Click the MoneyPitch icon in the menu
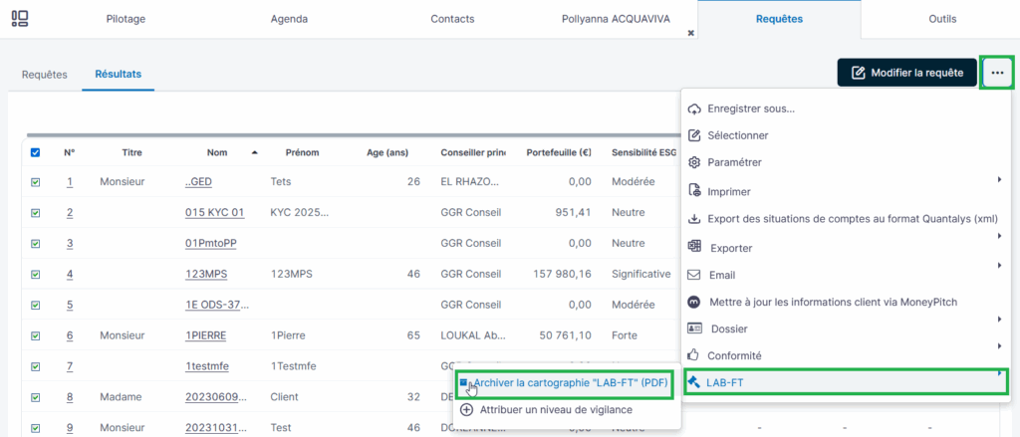This screenshot has width=1020, height=437. tap(695, 301)
